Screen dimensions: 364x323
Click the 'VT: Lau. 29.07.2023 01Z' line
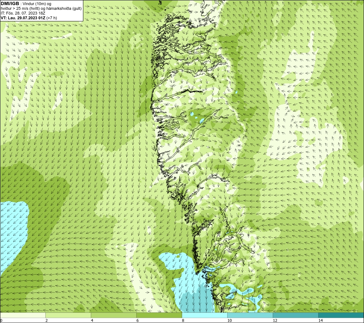23,18
